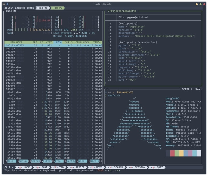Click the red color swatch in neofetch
This screenshot has width=208, height=176.
point(172,153)
